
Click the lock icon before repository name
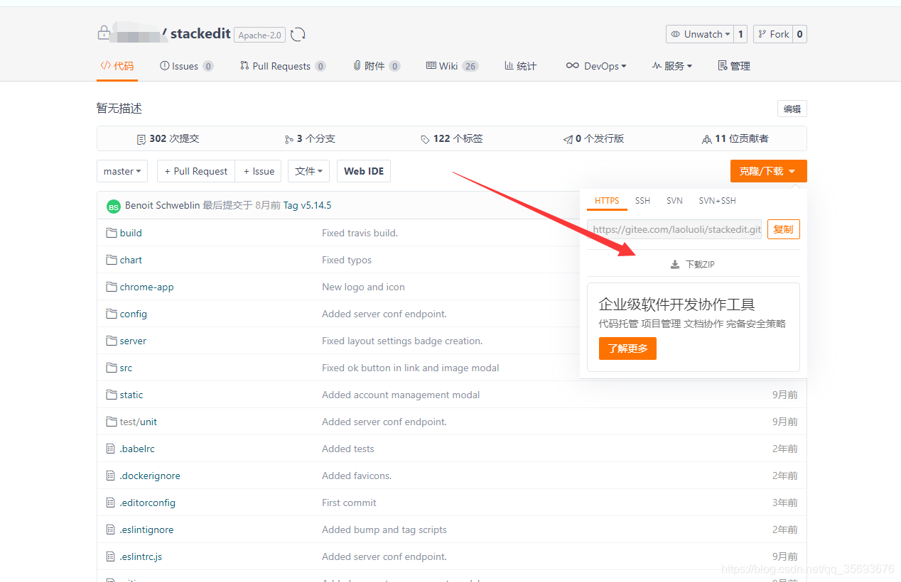point(104,33)
